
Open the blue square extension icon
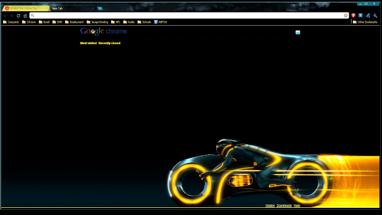click(361, 16)
